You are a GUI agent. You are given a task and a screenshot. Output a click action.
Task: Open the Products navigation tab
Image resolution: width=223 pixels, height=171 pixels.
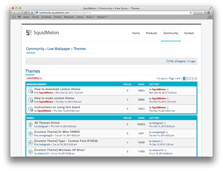coord(152,33)
